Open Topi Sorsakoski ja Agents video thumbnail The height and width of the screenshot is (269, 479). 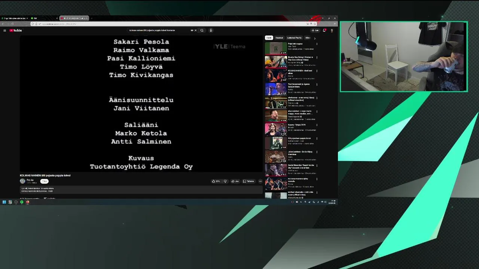click(276, 89)
